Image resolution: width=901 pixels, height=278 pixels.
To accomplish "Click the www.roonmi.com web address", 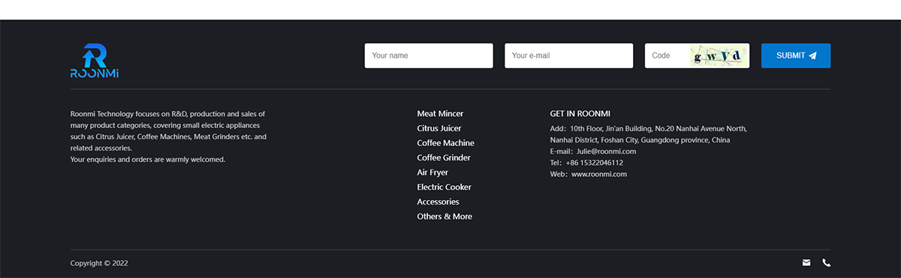I will coord(599,174).
